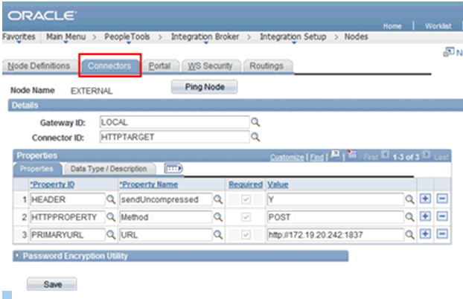Viewport: 463px width, 299px height.
Task: Look up Property Name for sendUncompressed
Action: (x=218, y=199)
